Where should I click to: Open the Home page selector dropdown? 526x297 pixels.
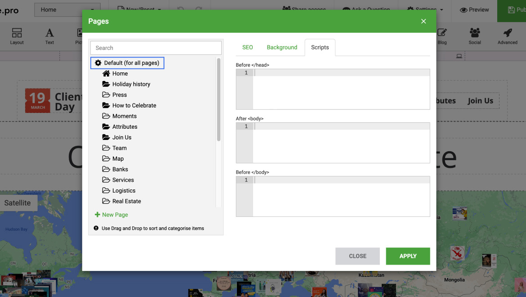point(67,9)
